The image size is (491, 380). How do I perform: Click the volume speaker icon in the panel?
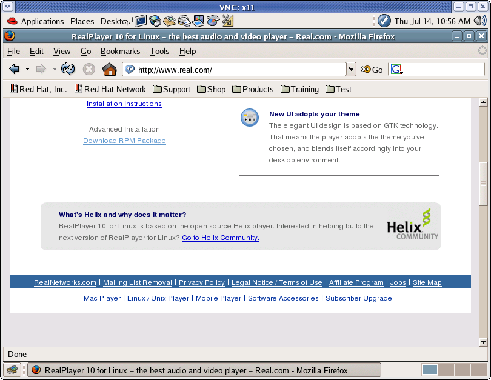pos(480,21)
